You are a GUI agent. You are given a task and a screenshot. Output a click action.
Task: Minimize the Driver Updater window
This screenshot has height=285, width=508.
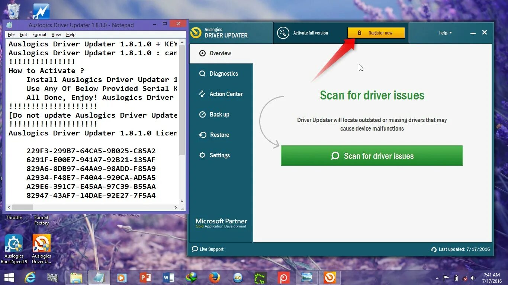tap(473, 33)
